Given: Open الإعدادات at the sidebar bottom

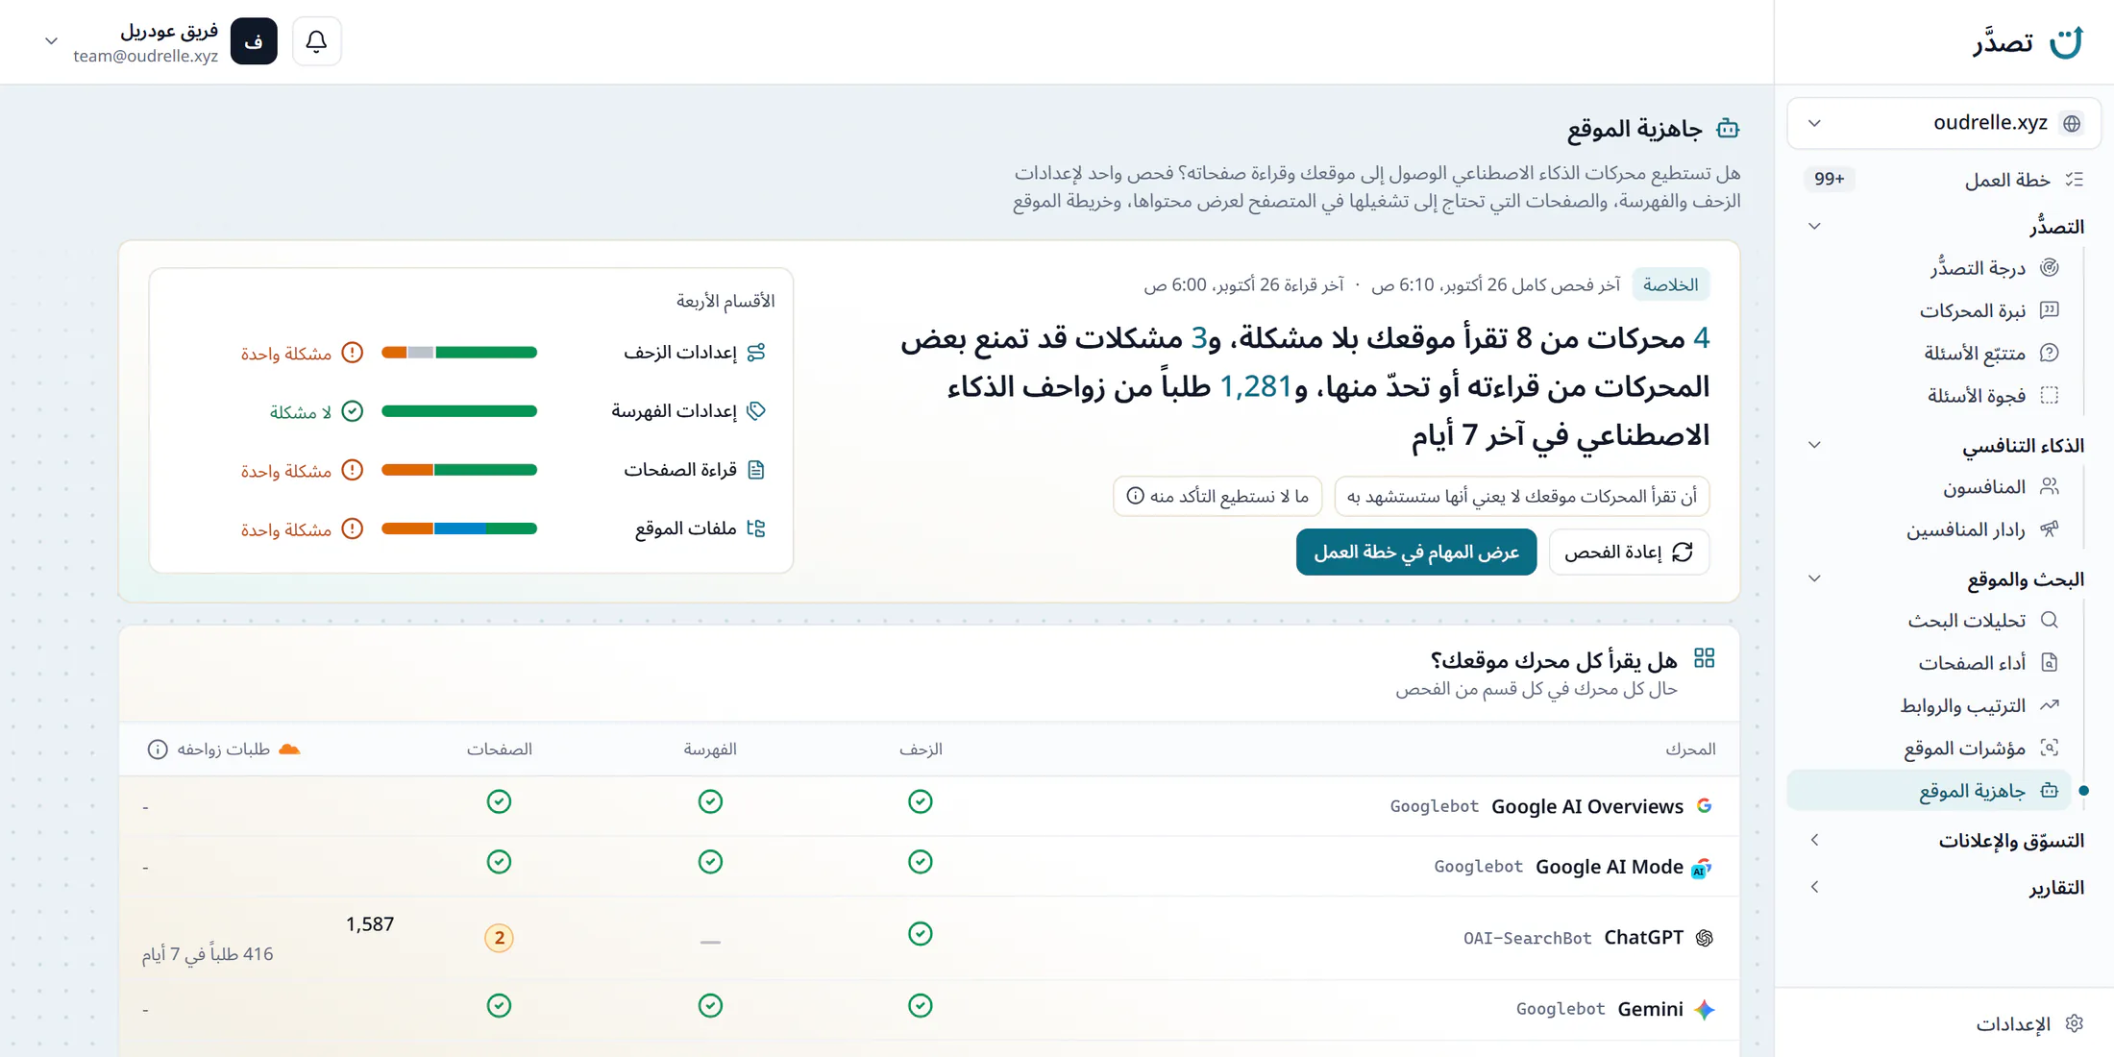Looking at the screenshot, I should pyautogui.click(x=2028, y=1023).
